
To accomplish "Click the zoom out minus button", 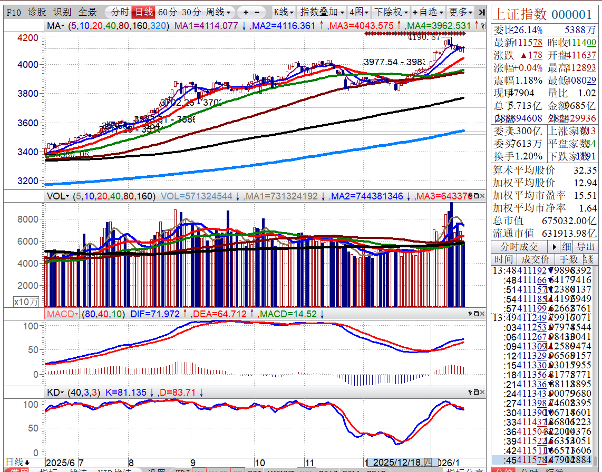I will tap(257, 12).
